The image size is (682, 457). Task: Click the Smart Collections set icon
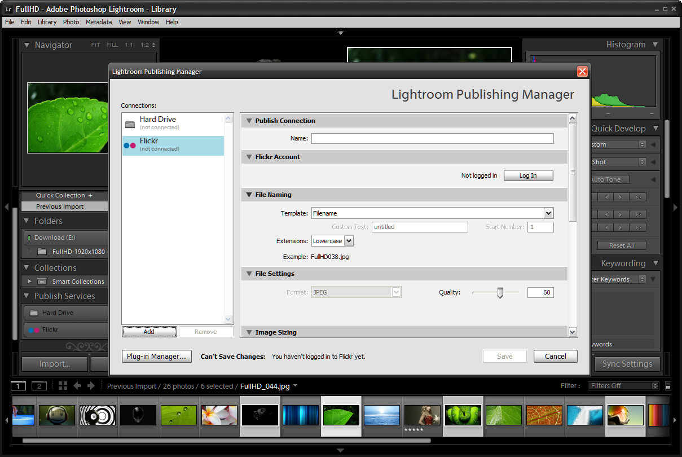(42, 281)
